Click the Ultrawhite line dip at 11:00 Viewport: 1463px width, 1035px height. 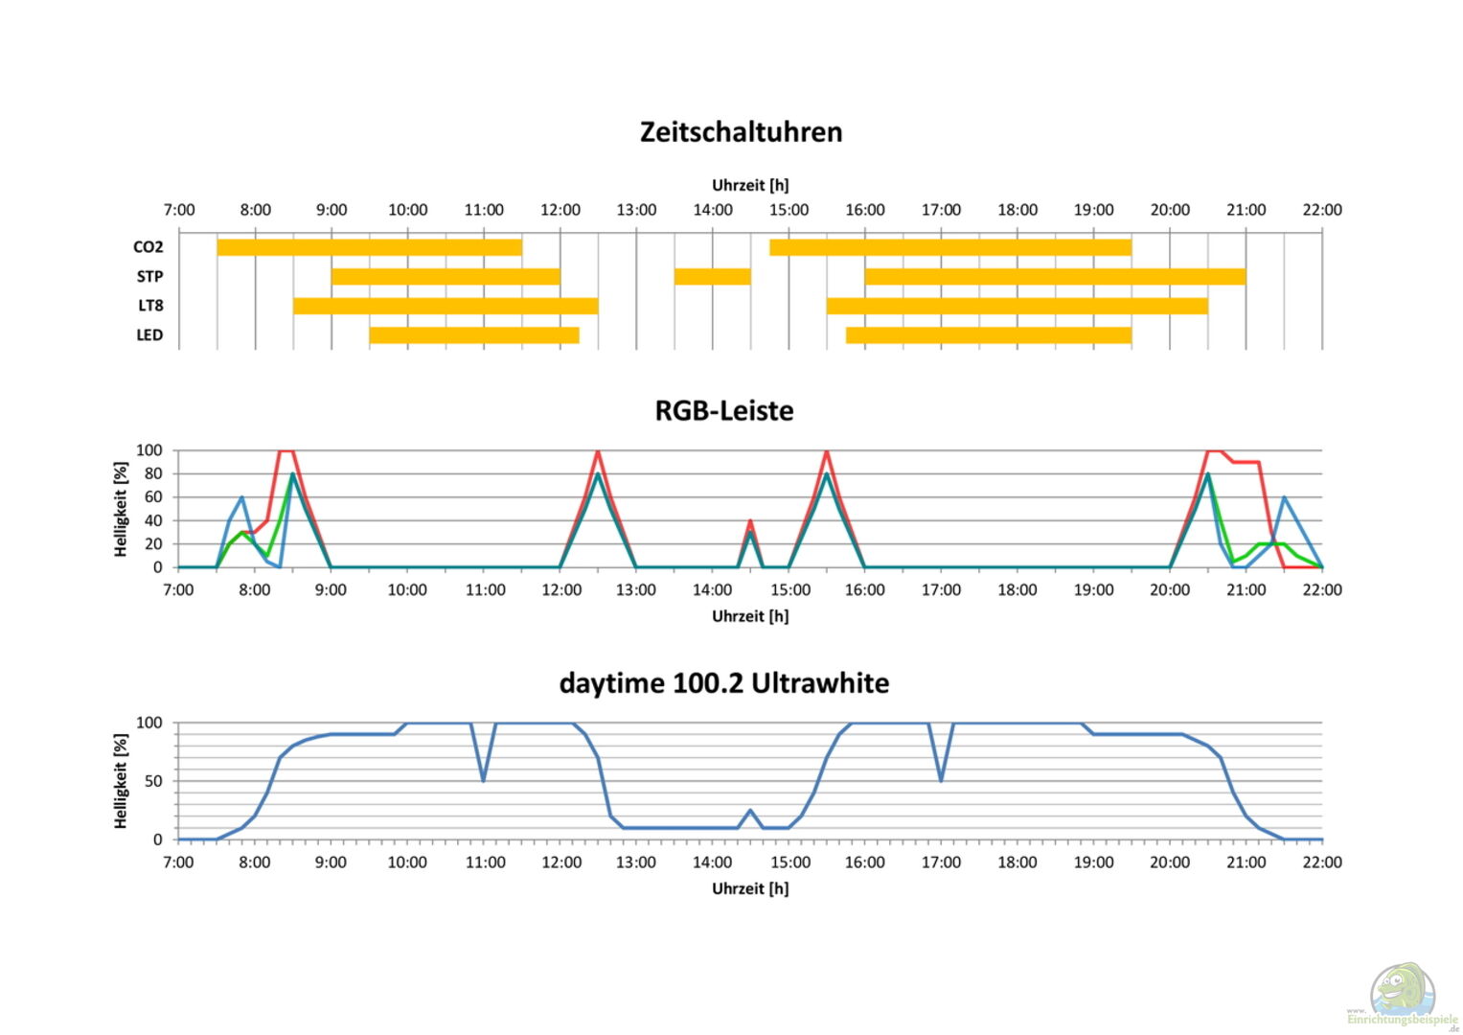pos(483,779)
